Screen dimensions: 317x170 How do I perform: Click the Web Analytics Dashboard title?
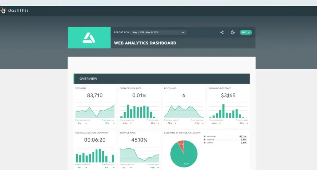point(145,43)
